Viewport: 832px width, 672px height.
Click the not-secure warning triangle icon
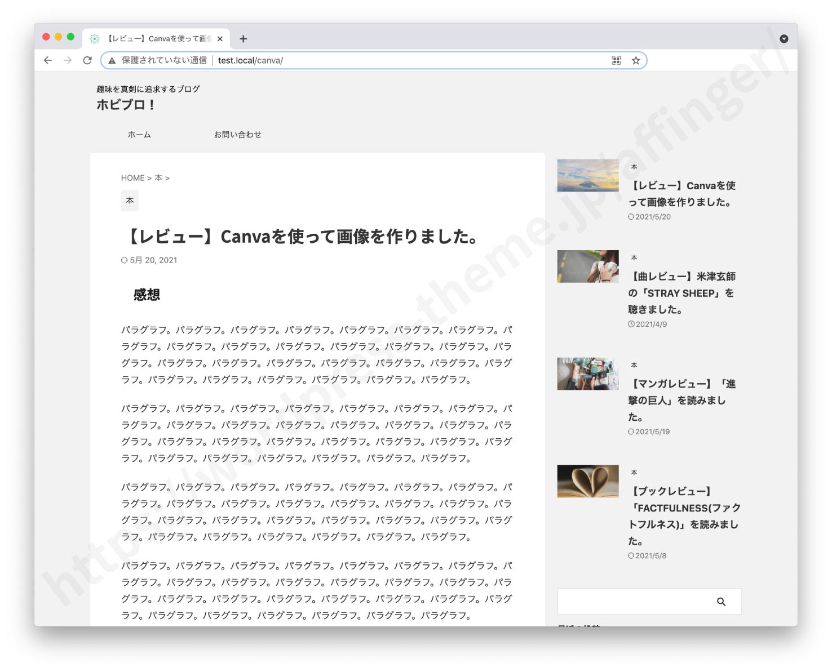tap(112, 60)
